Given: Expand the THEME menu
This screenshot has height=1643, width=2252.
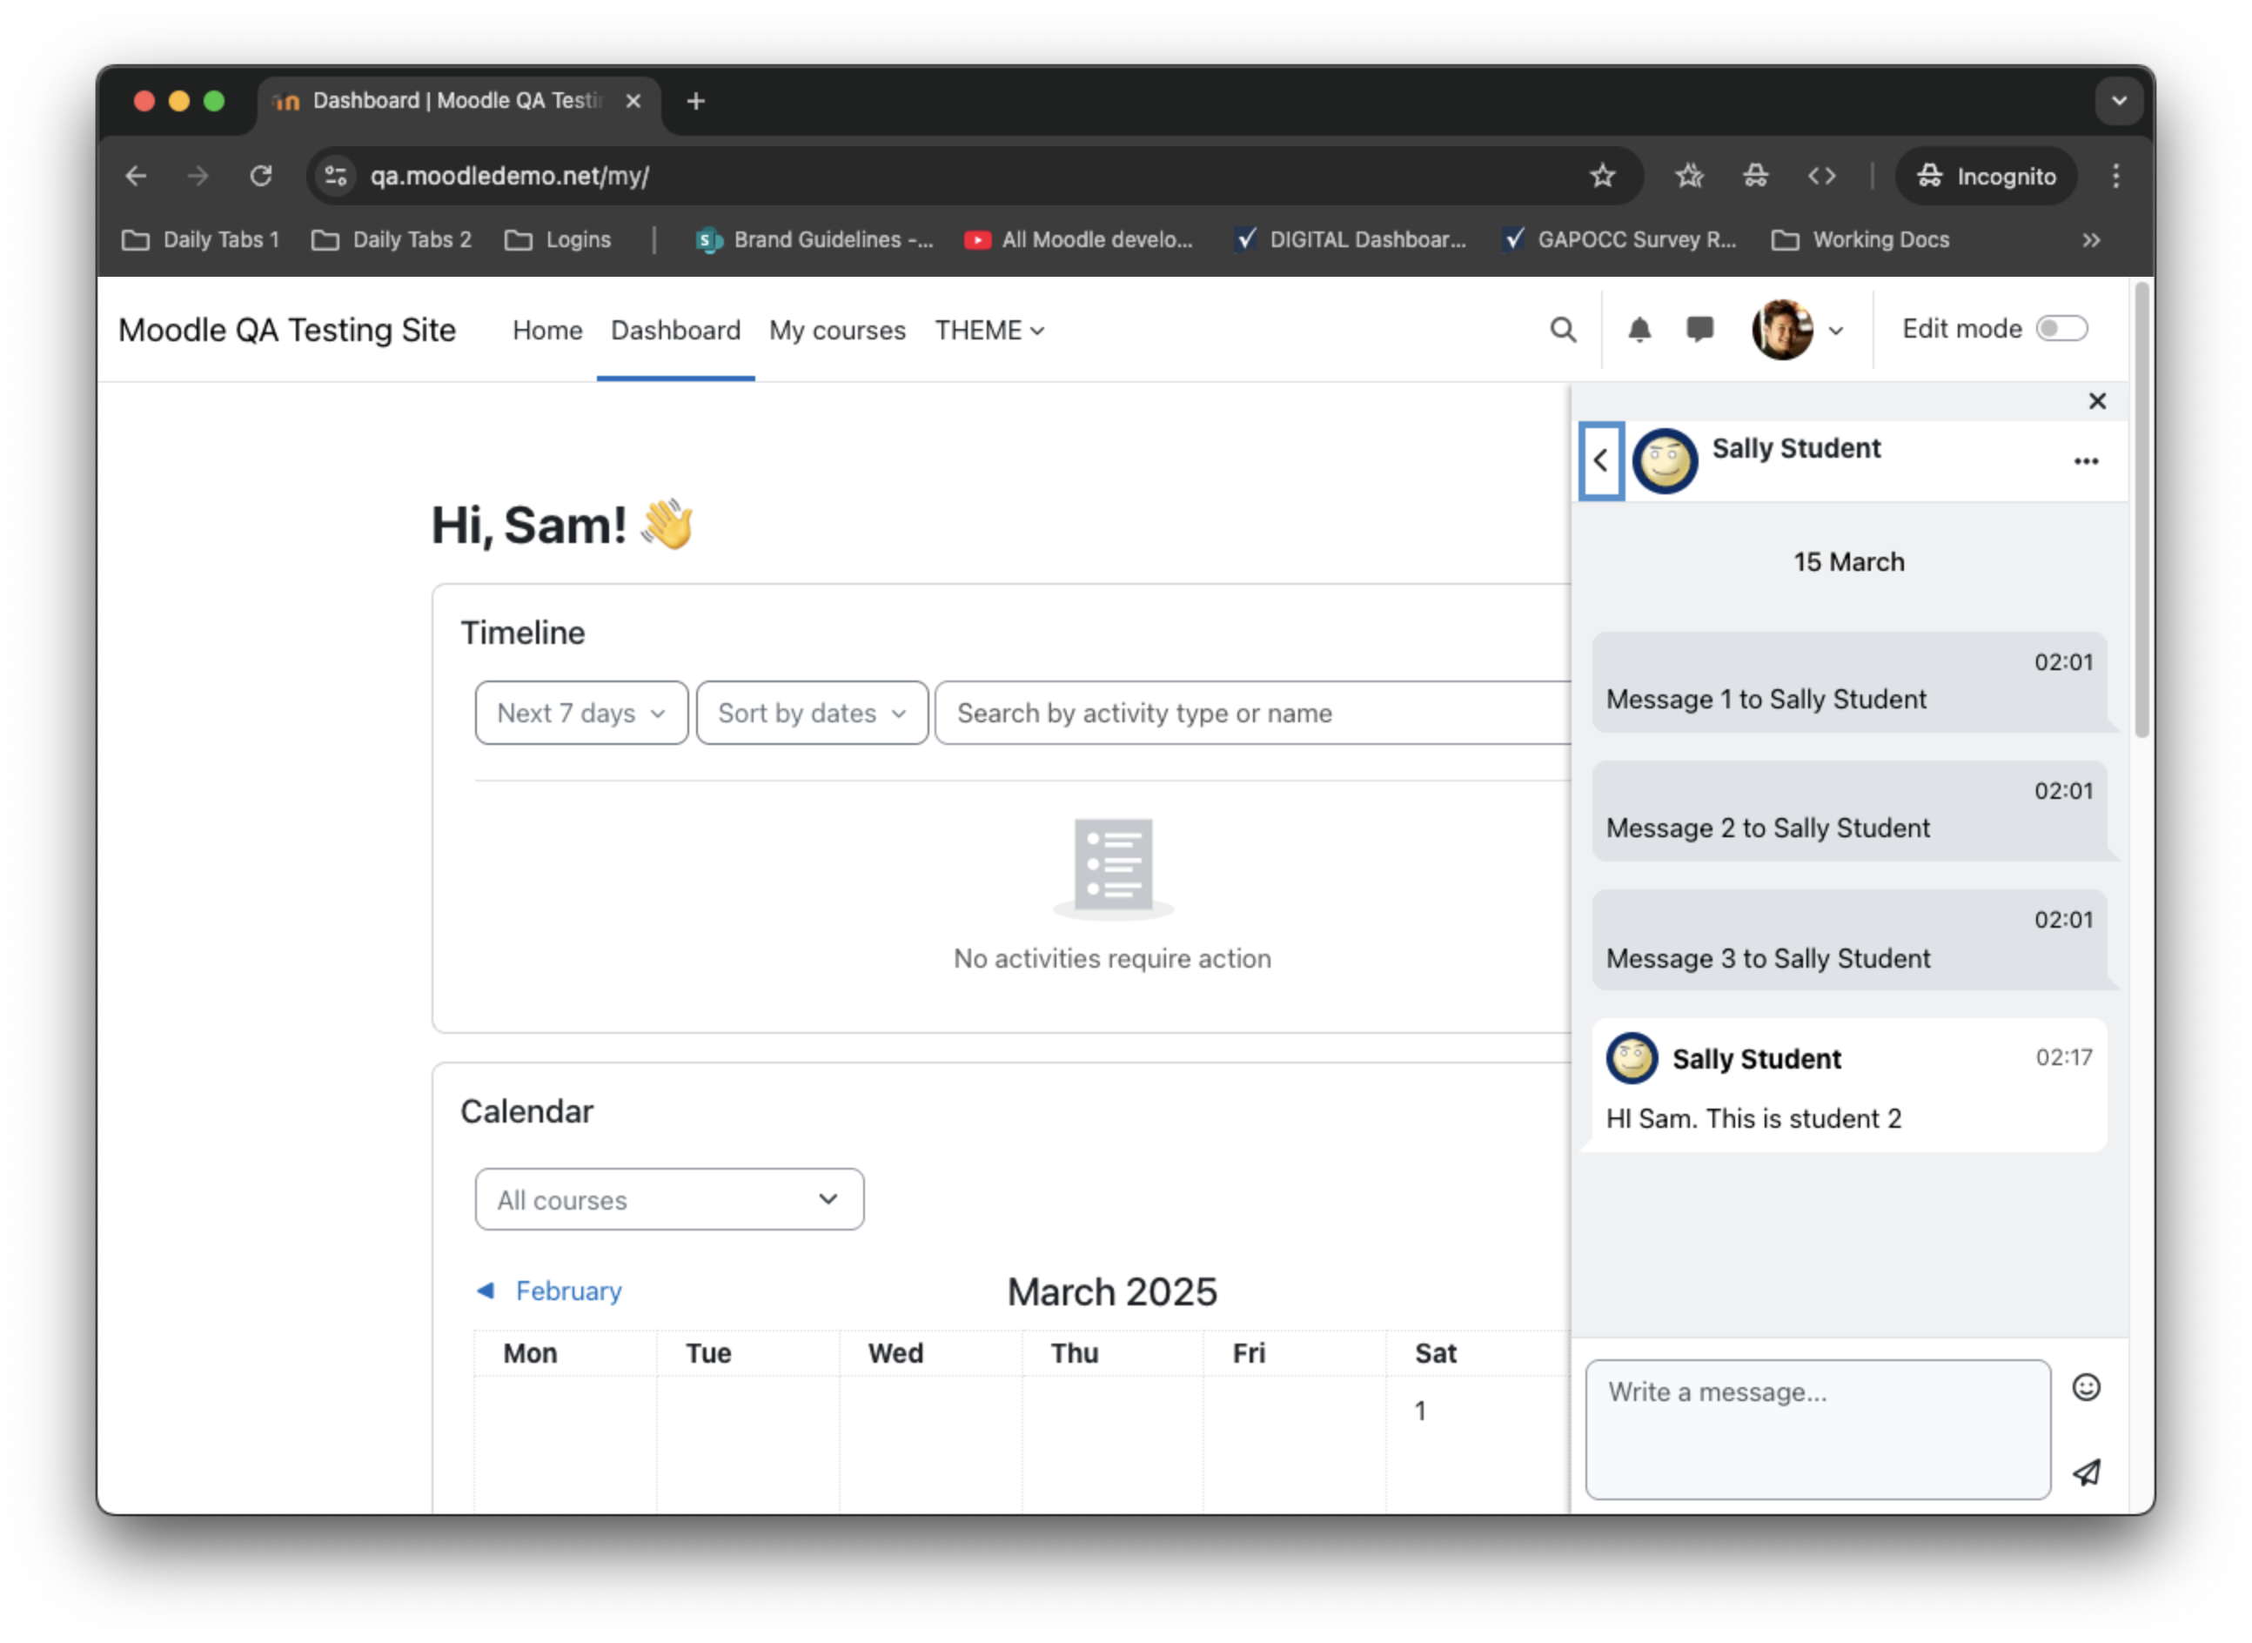Looking at the screenshot, I should coord(989,330).
